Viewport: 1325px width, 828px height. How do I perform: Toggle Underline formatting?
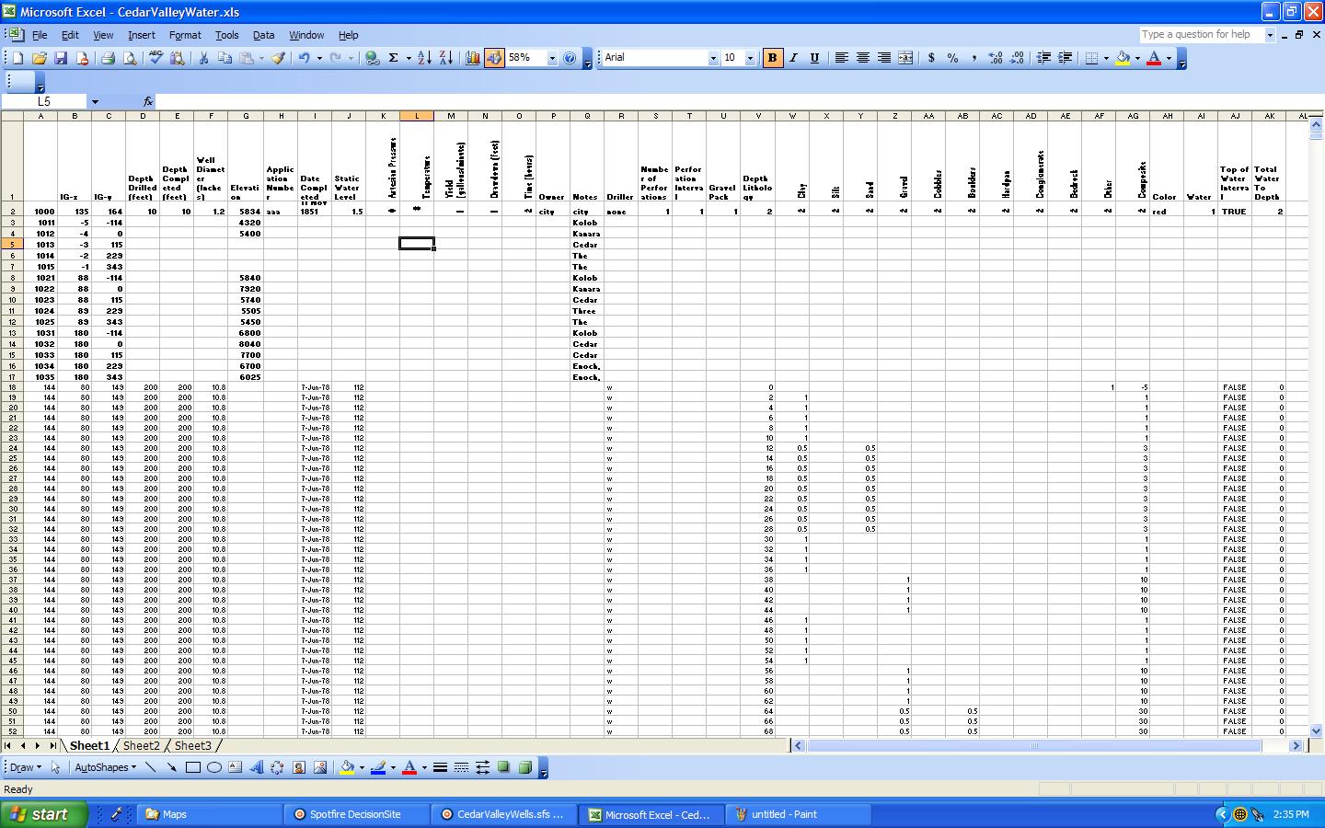(814, 58)
